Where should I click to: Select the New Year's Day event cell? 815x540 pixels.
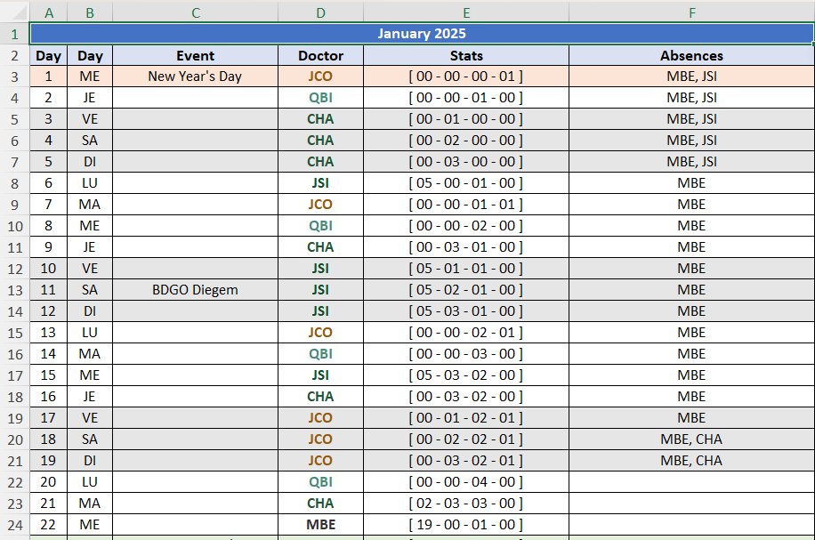click(x=196, y=77)
